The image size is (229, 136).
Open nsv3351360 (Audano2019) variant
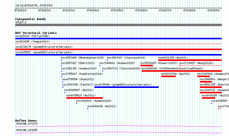[x=79, y=68]
